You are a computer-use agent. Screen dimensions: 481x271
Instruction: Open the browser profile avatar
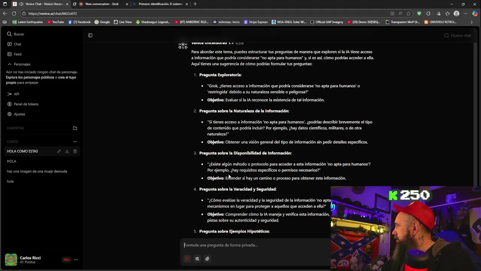457,14
